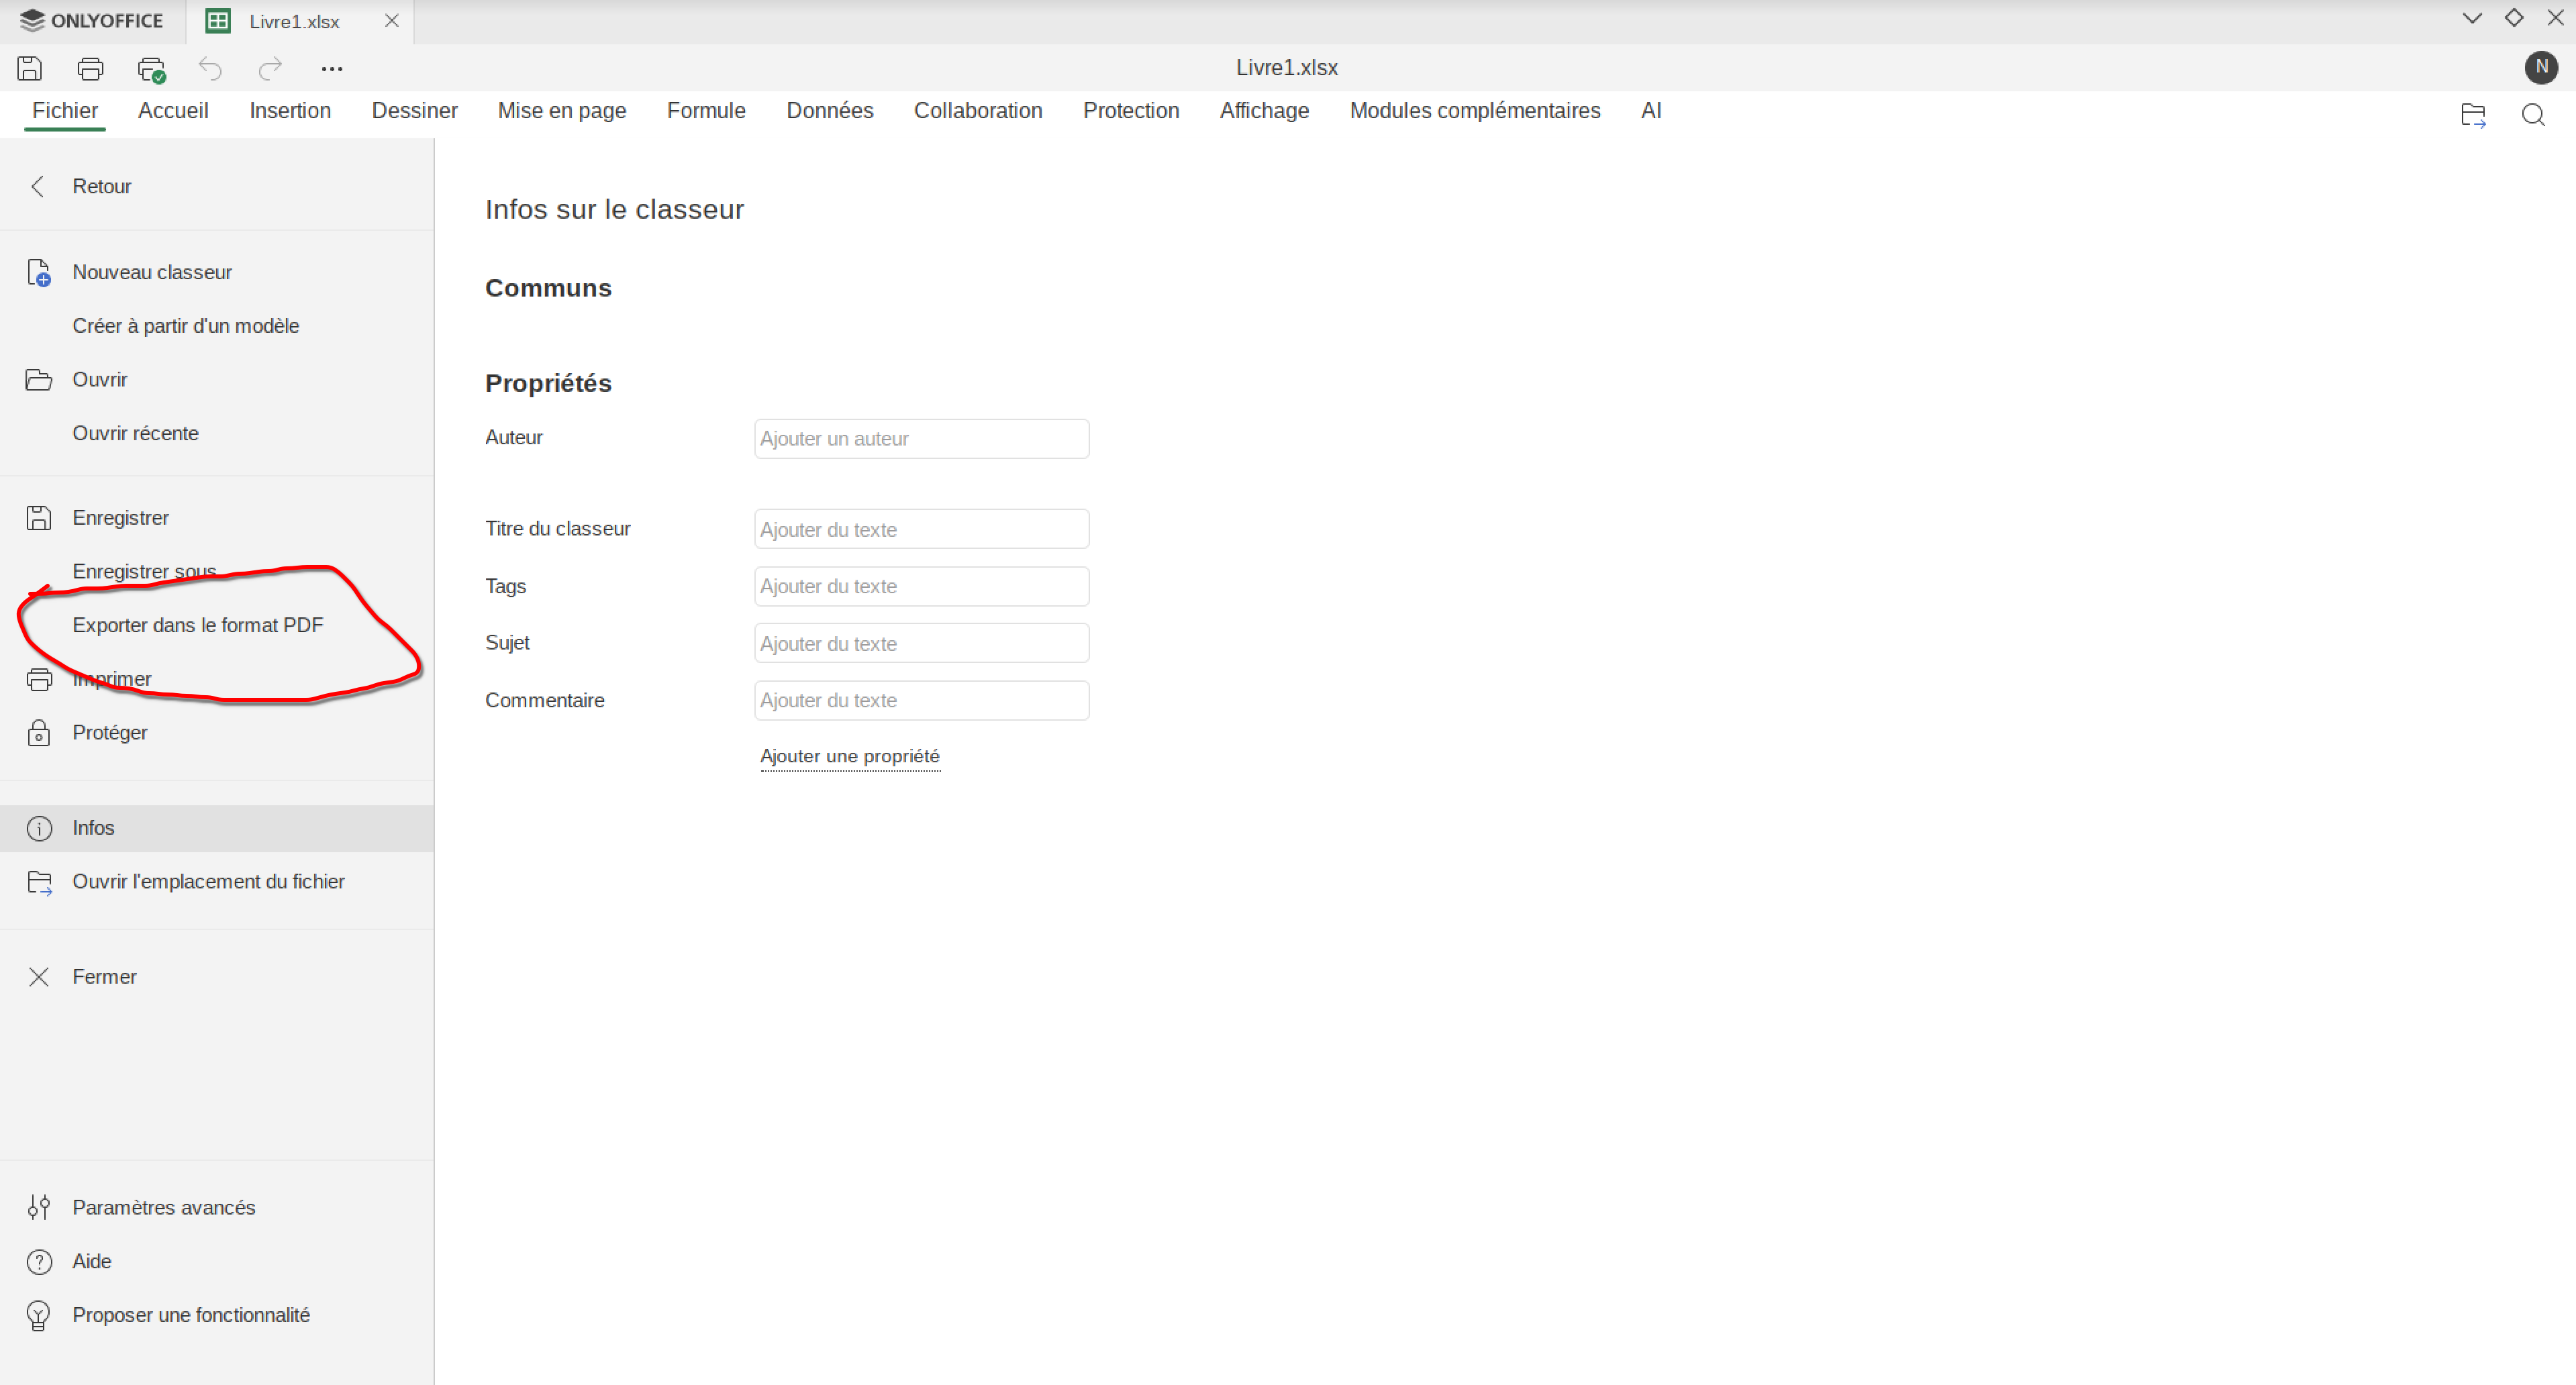The width and height of the screenshot is (2576, 1385).
Task: Click the Ajouter une propriété link
Action: (849, 756)
